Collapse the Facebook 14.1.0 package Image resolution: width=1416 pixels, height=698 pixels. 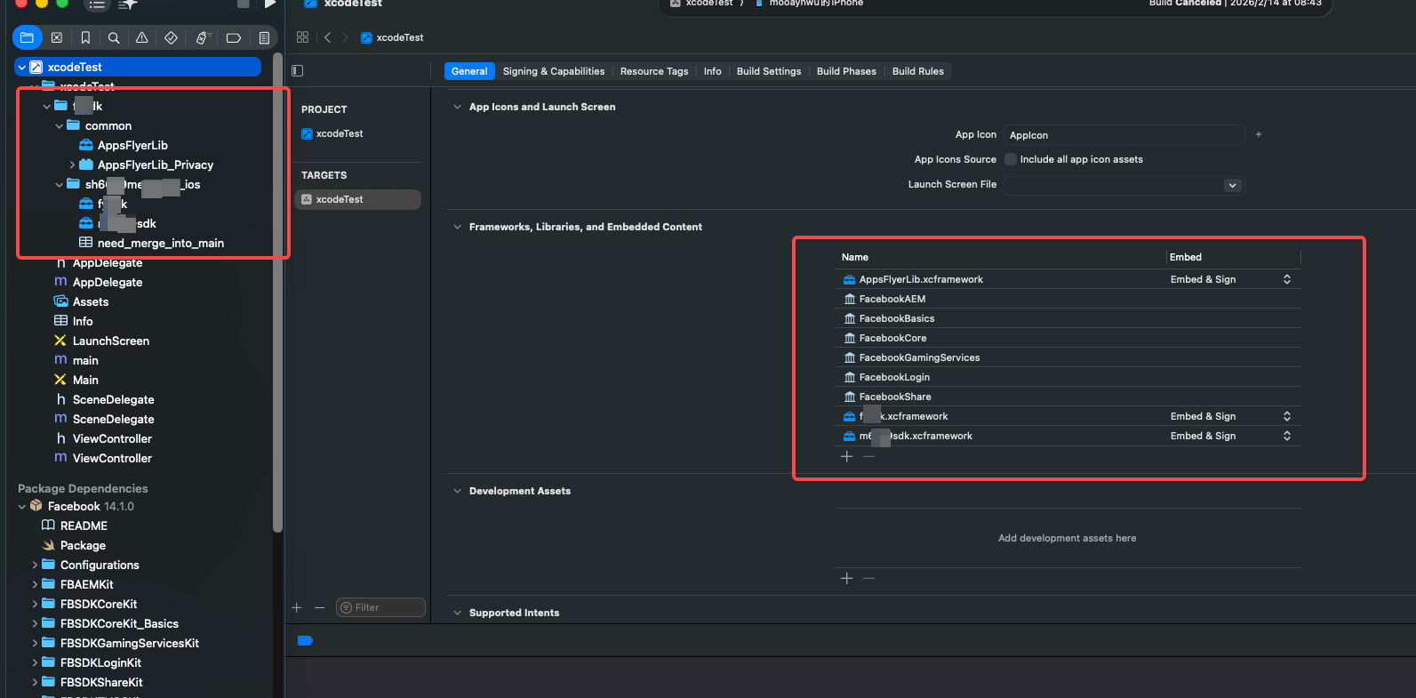[x=22, y=507]
